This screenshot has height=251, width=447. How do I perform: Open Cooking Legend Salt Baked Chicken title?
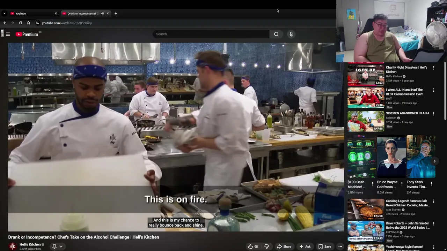408,203
